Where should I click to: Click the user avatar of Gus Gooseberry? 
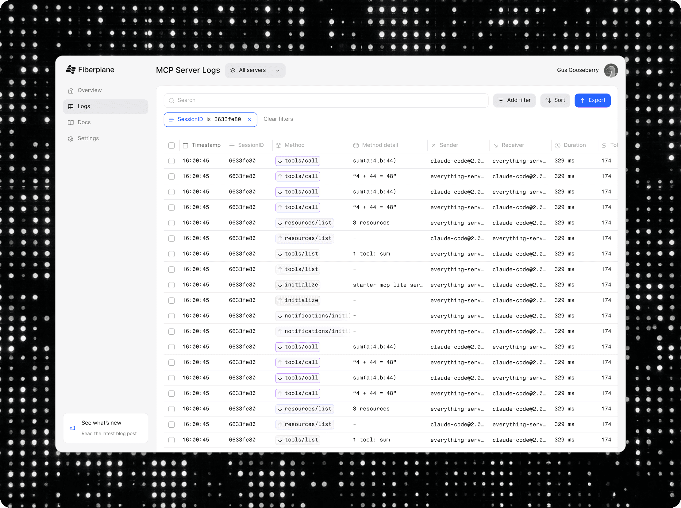tap(610, 71)
